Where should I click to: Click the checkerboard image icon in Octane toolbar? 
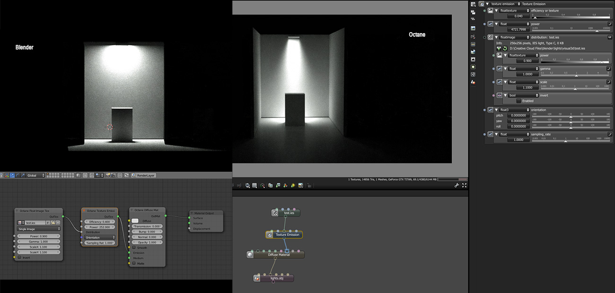pos(301,185)
